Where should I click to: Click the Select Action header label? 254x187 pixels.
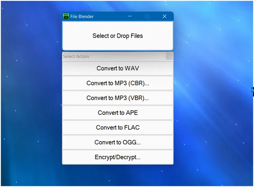pos(76,56)
